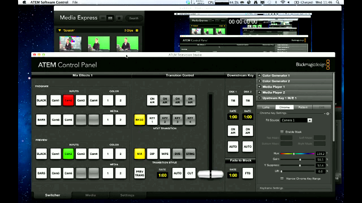
Task: Collapse the Scratch bin disclosure triangle
Action: pos(60,31)
